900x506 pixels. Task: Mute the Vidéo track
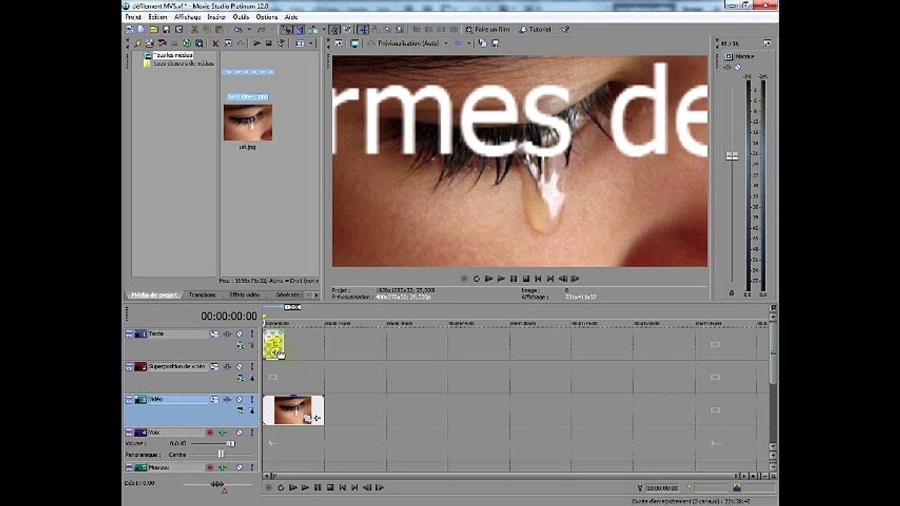pos(239,399)
